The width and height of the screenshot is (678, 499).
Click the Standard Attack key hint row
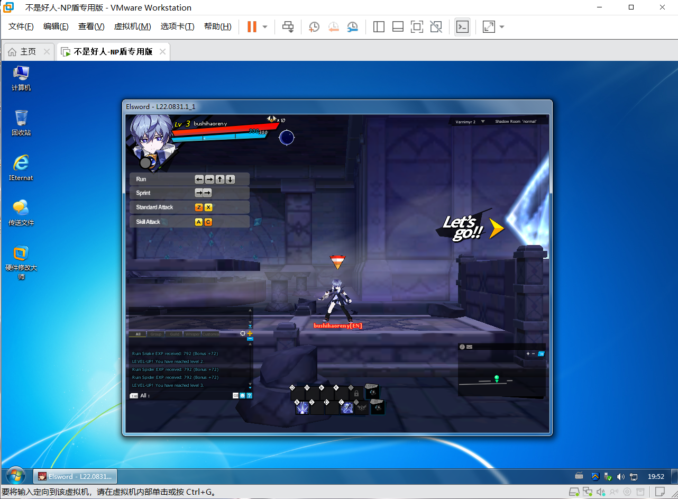tap(189, 207)
